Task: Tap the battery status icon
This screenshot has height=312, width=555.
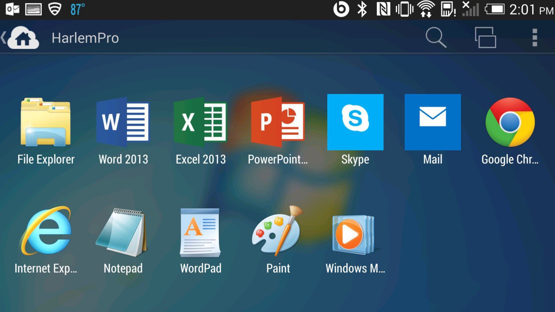Action: coord(495,9)
